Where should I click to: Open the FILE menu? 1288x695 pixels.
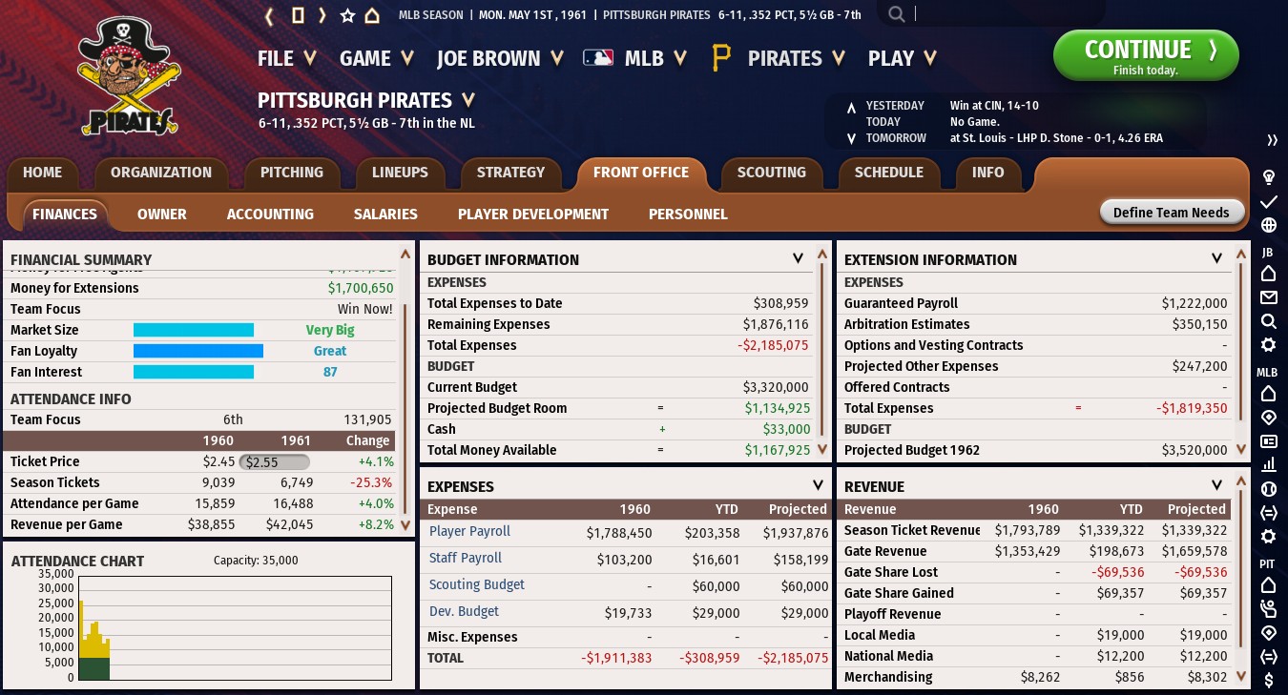pos(286,58)
